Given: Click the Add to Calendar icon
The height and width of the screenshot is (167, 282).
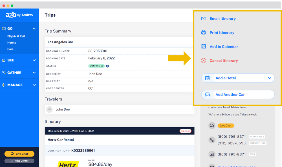Looking at the screenshot, I should click(203, 46).
